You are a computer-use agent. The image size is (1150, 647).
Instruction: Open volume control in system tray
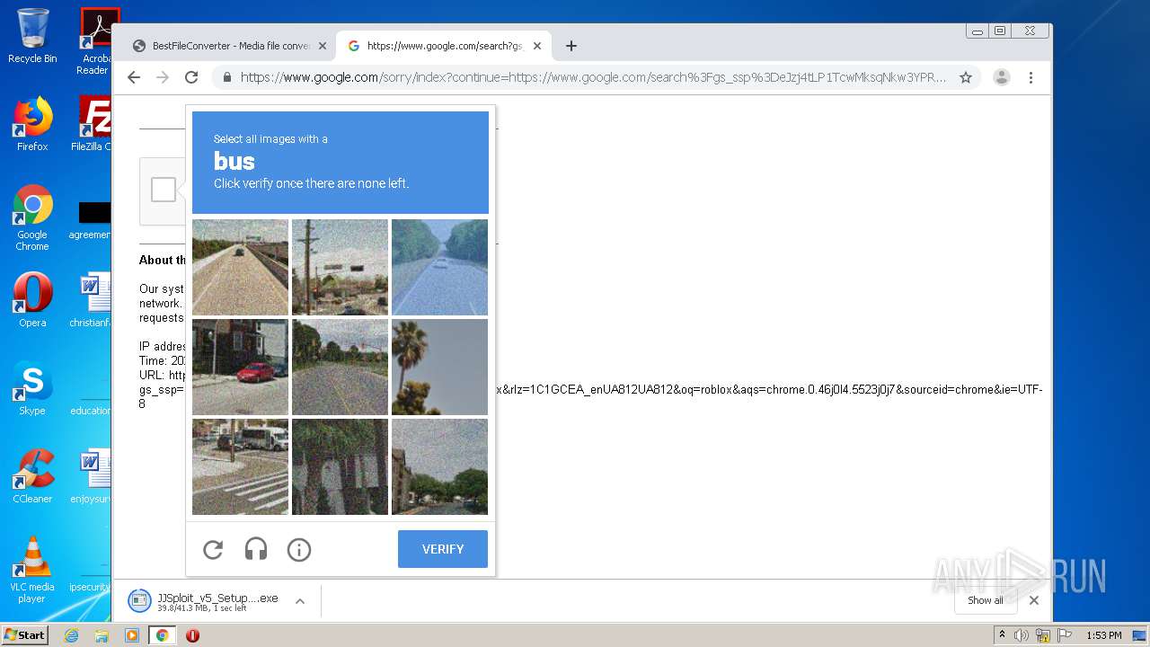1022,635
